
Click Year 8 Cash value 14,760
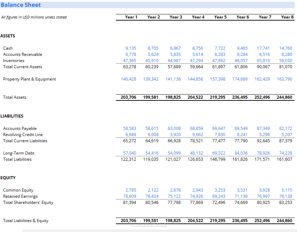click(x=286, y=48)
